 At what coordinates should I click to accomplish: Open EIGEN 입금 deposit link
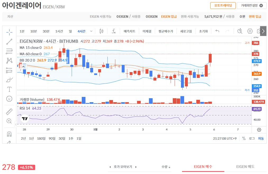[169, 17]
